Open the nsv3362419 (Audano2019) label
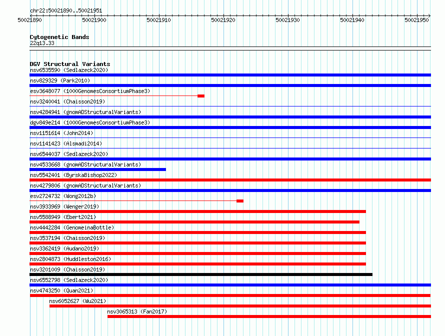445x336 pixels. tap(64, 248)
